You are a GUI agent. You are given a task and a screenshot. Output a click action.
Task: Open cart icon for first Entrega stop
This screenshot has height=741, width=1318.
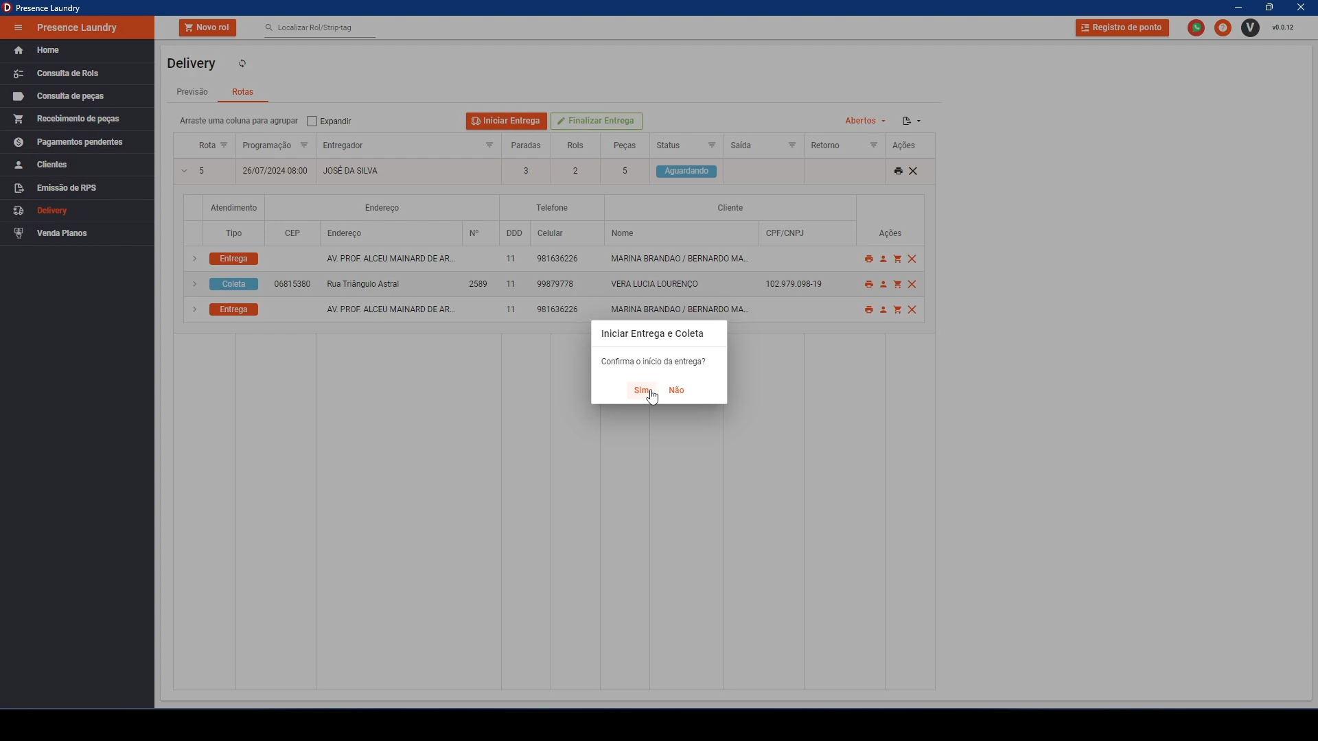(898, 259)
